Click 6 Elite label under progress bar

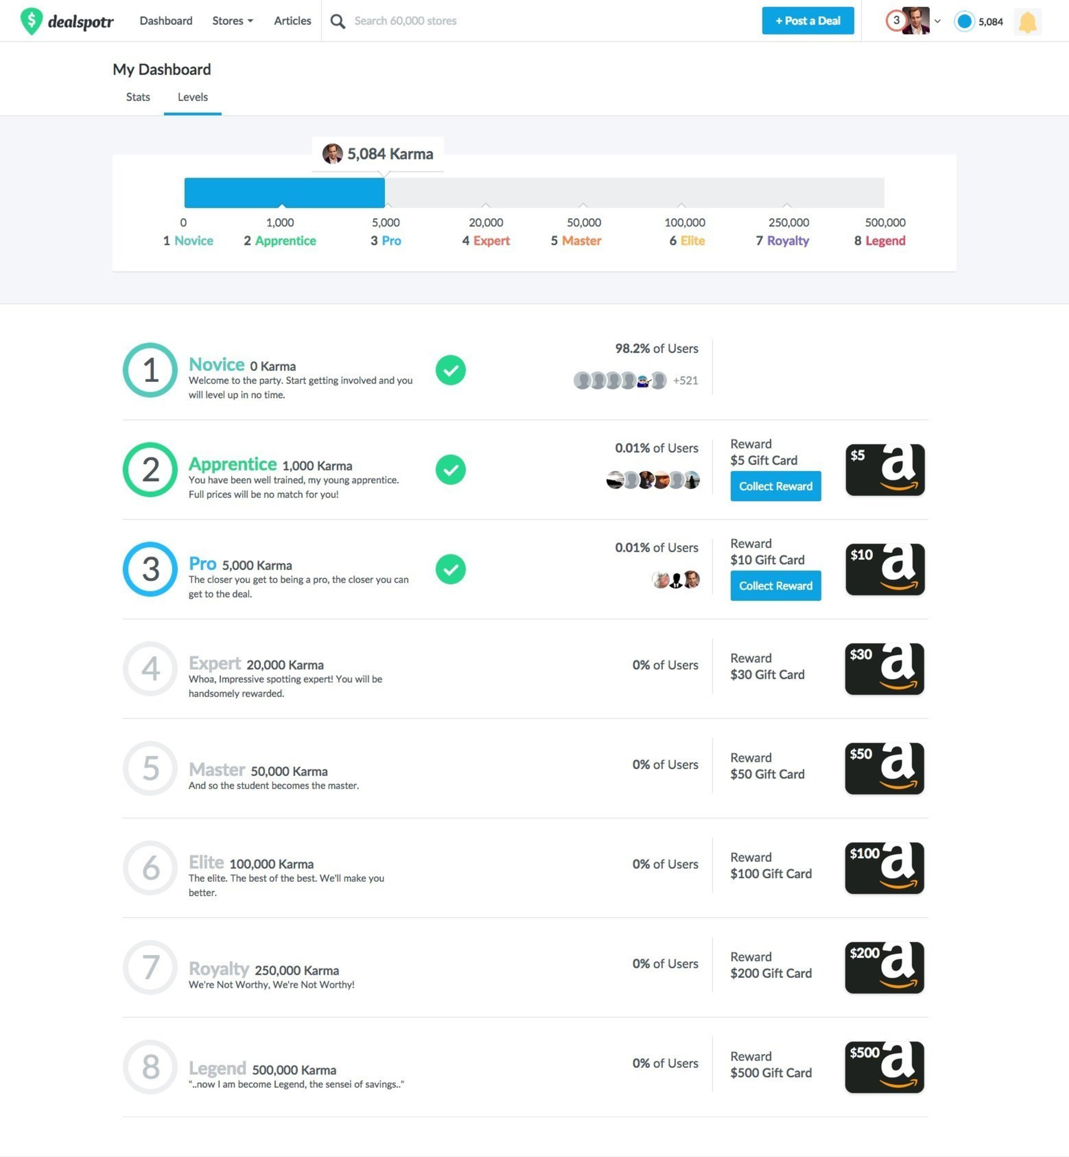pyautogui.click(x=687, y=240)
